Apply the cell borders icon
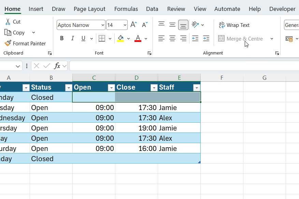299x199 pixels. point(102,39)
